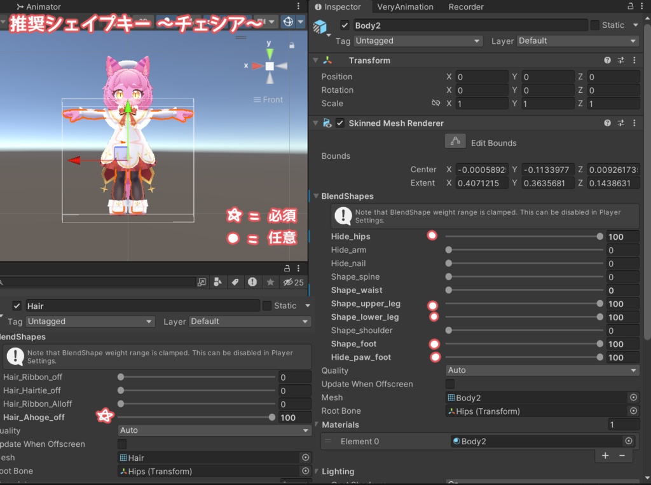Open Skinned Mesh Renderer more options
The image size is (651, 485).
click(x=634, y=123)
